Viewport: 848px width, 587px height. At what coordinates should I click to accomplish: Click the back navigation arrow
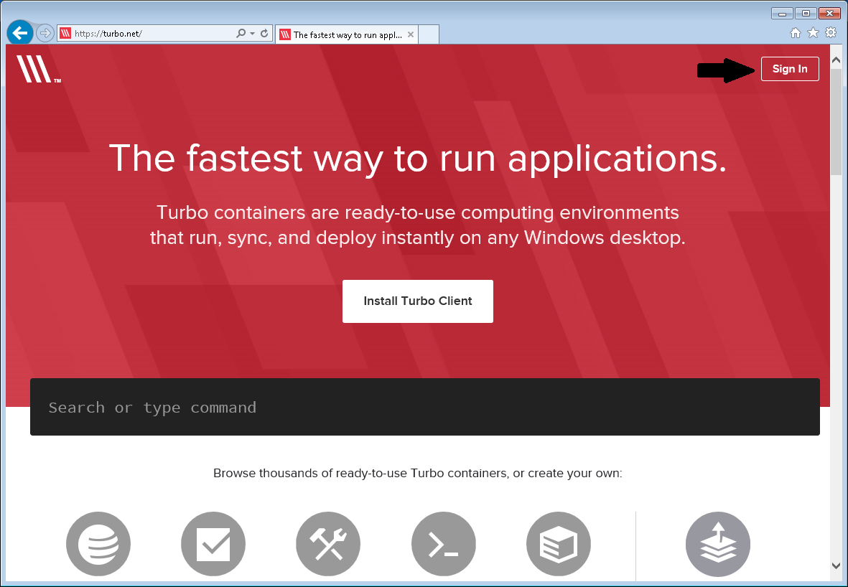(19, 32)
